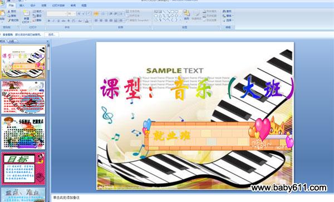Select the oval shape in the shapes gallery
The width and height of the screenshot is (334, 202).
point(176,12)
